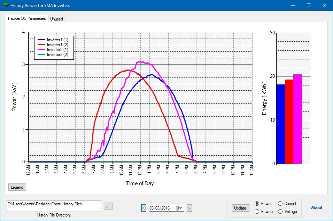Click the Inverter1 (1) blue legend entry
This screenshot has height=221, width=333.
pyautogui.click(x=53, y=40)
